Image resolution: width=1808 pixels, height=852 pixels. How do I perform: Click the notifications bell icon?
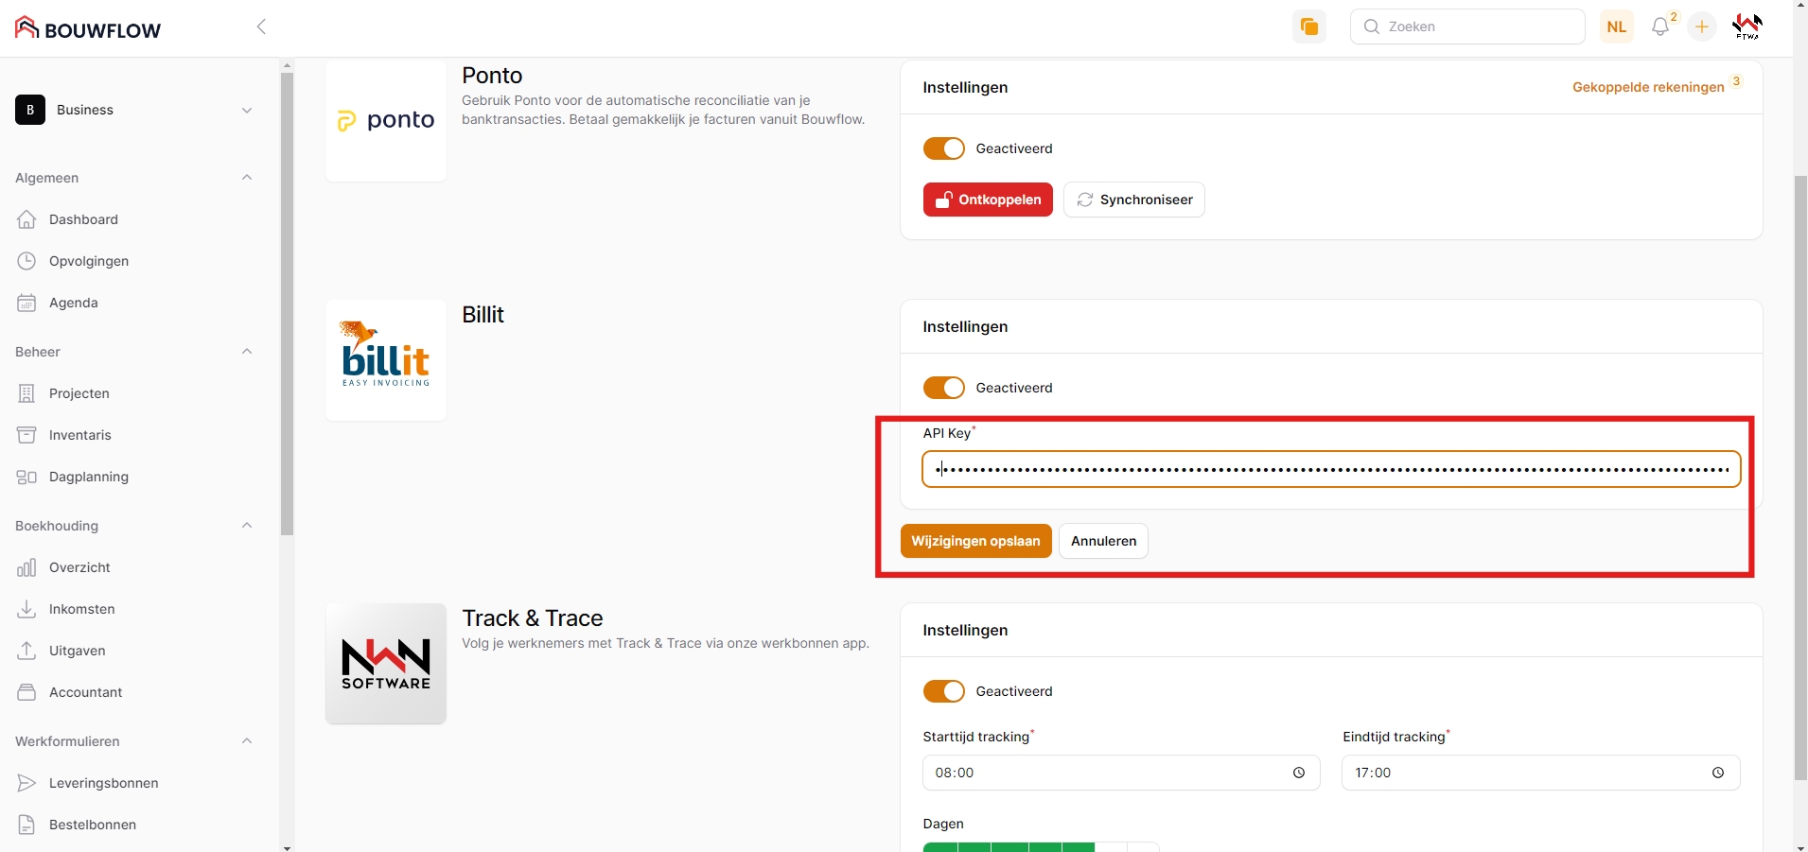(1659, 27)
